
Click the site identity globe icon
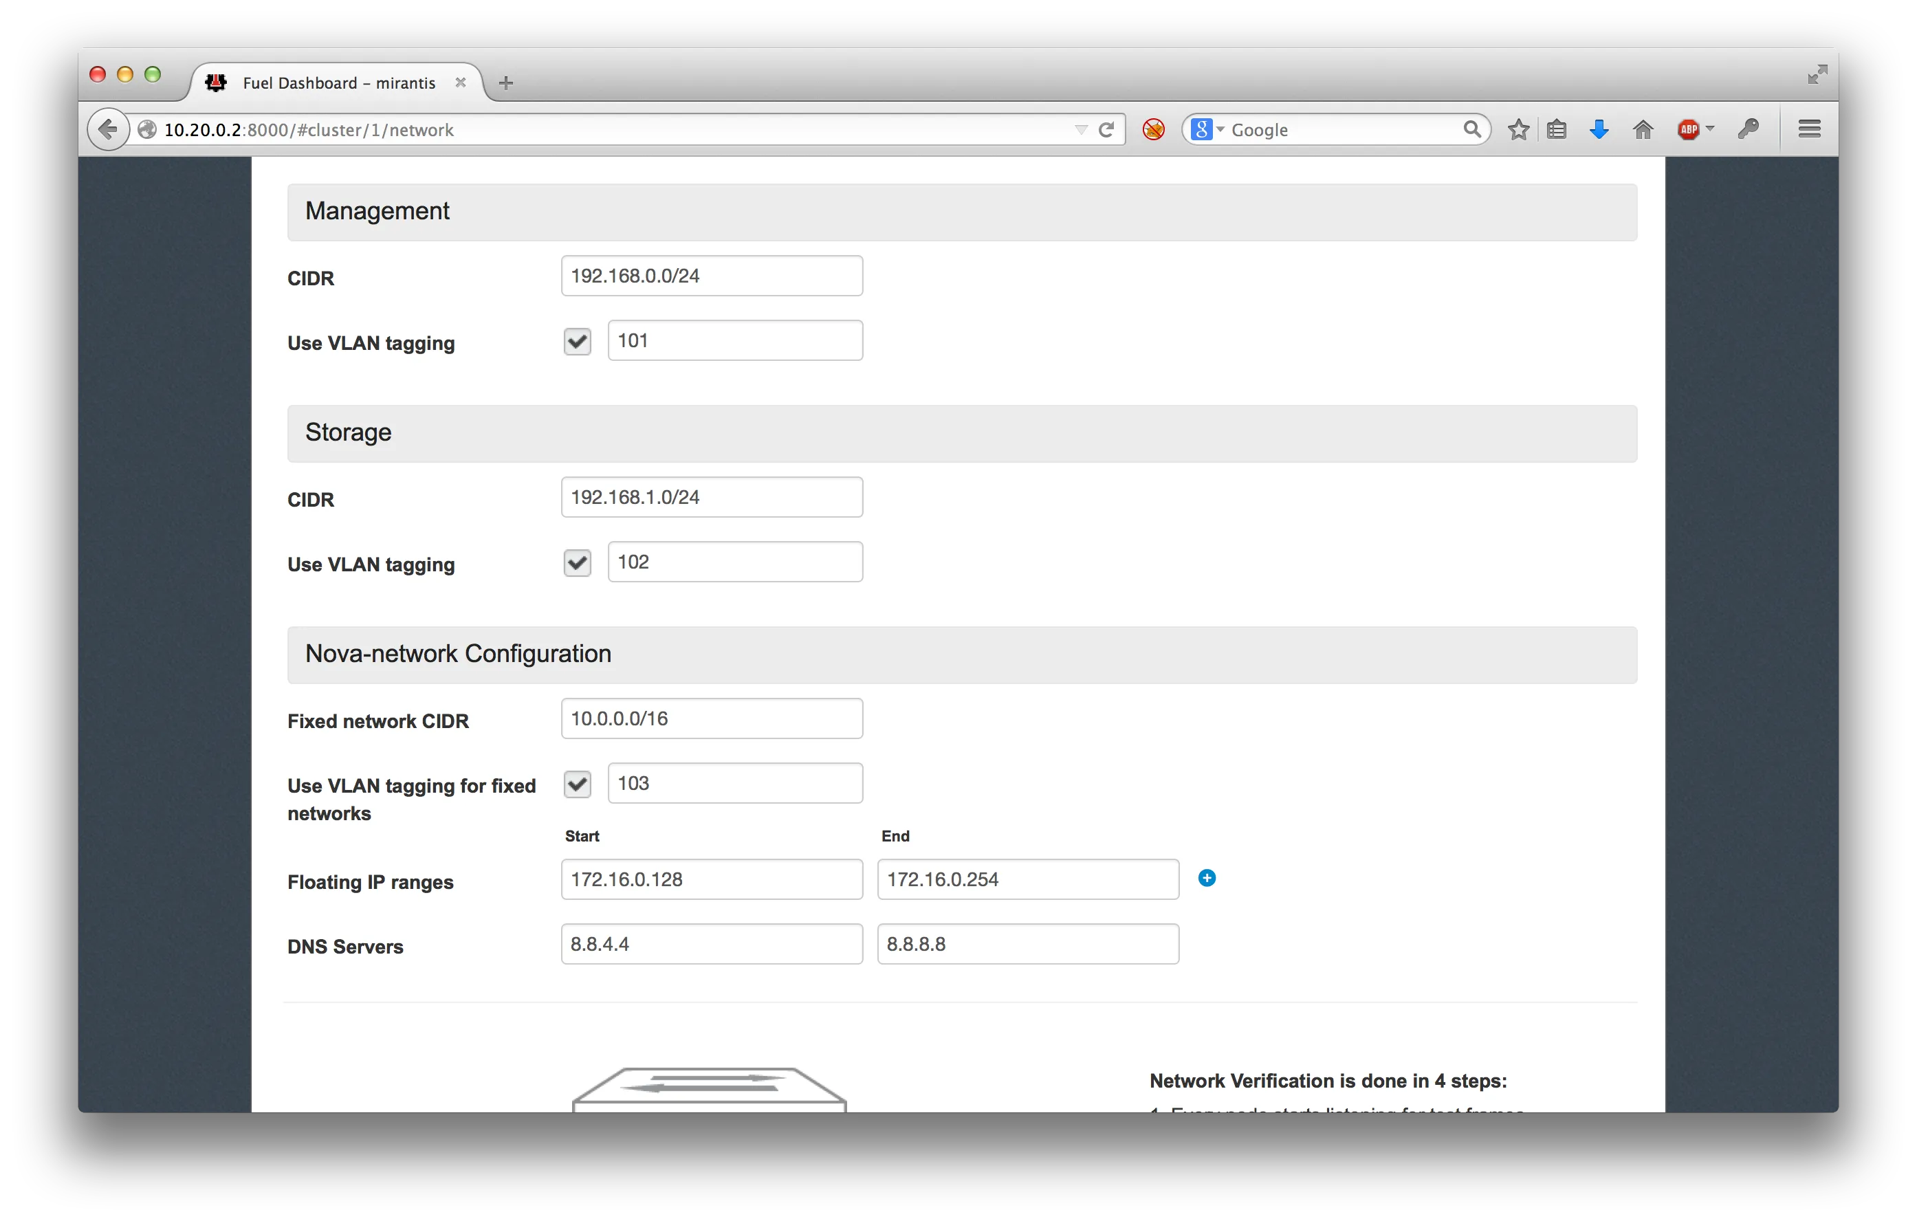tap(146, 130)
